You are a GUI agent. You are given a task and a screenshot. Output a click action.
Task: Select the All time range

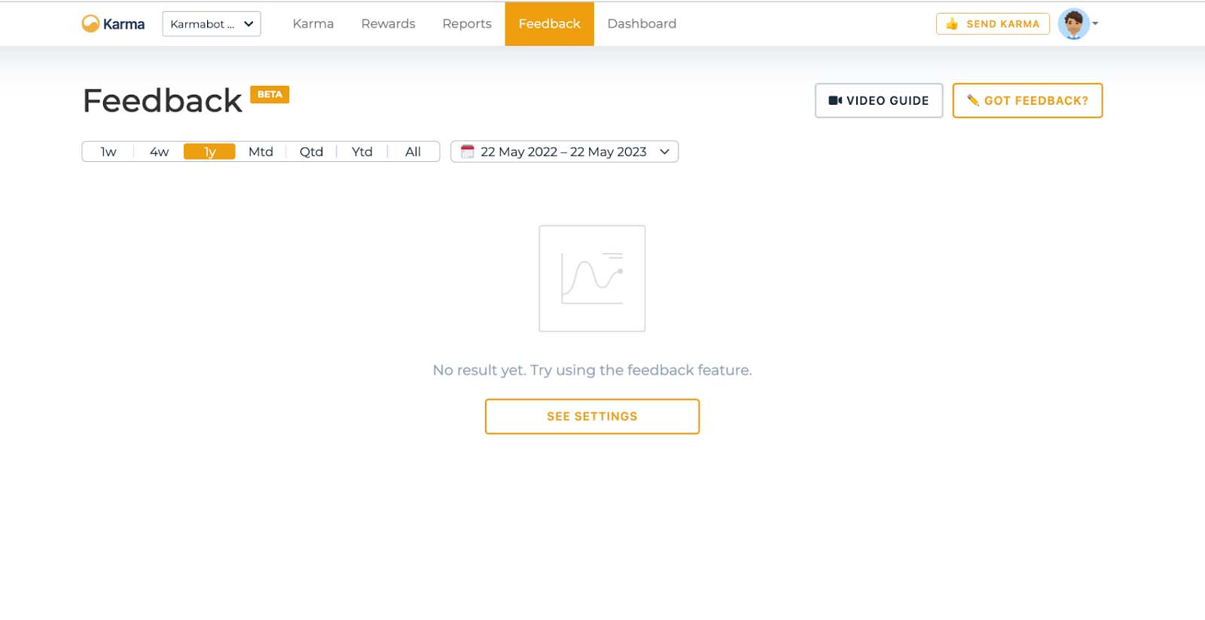pos(413,151)
